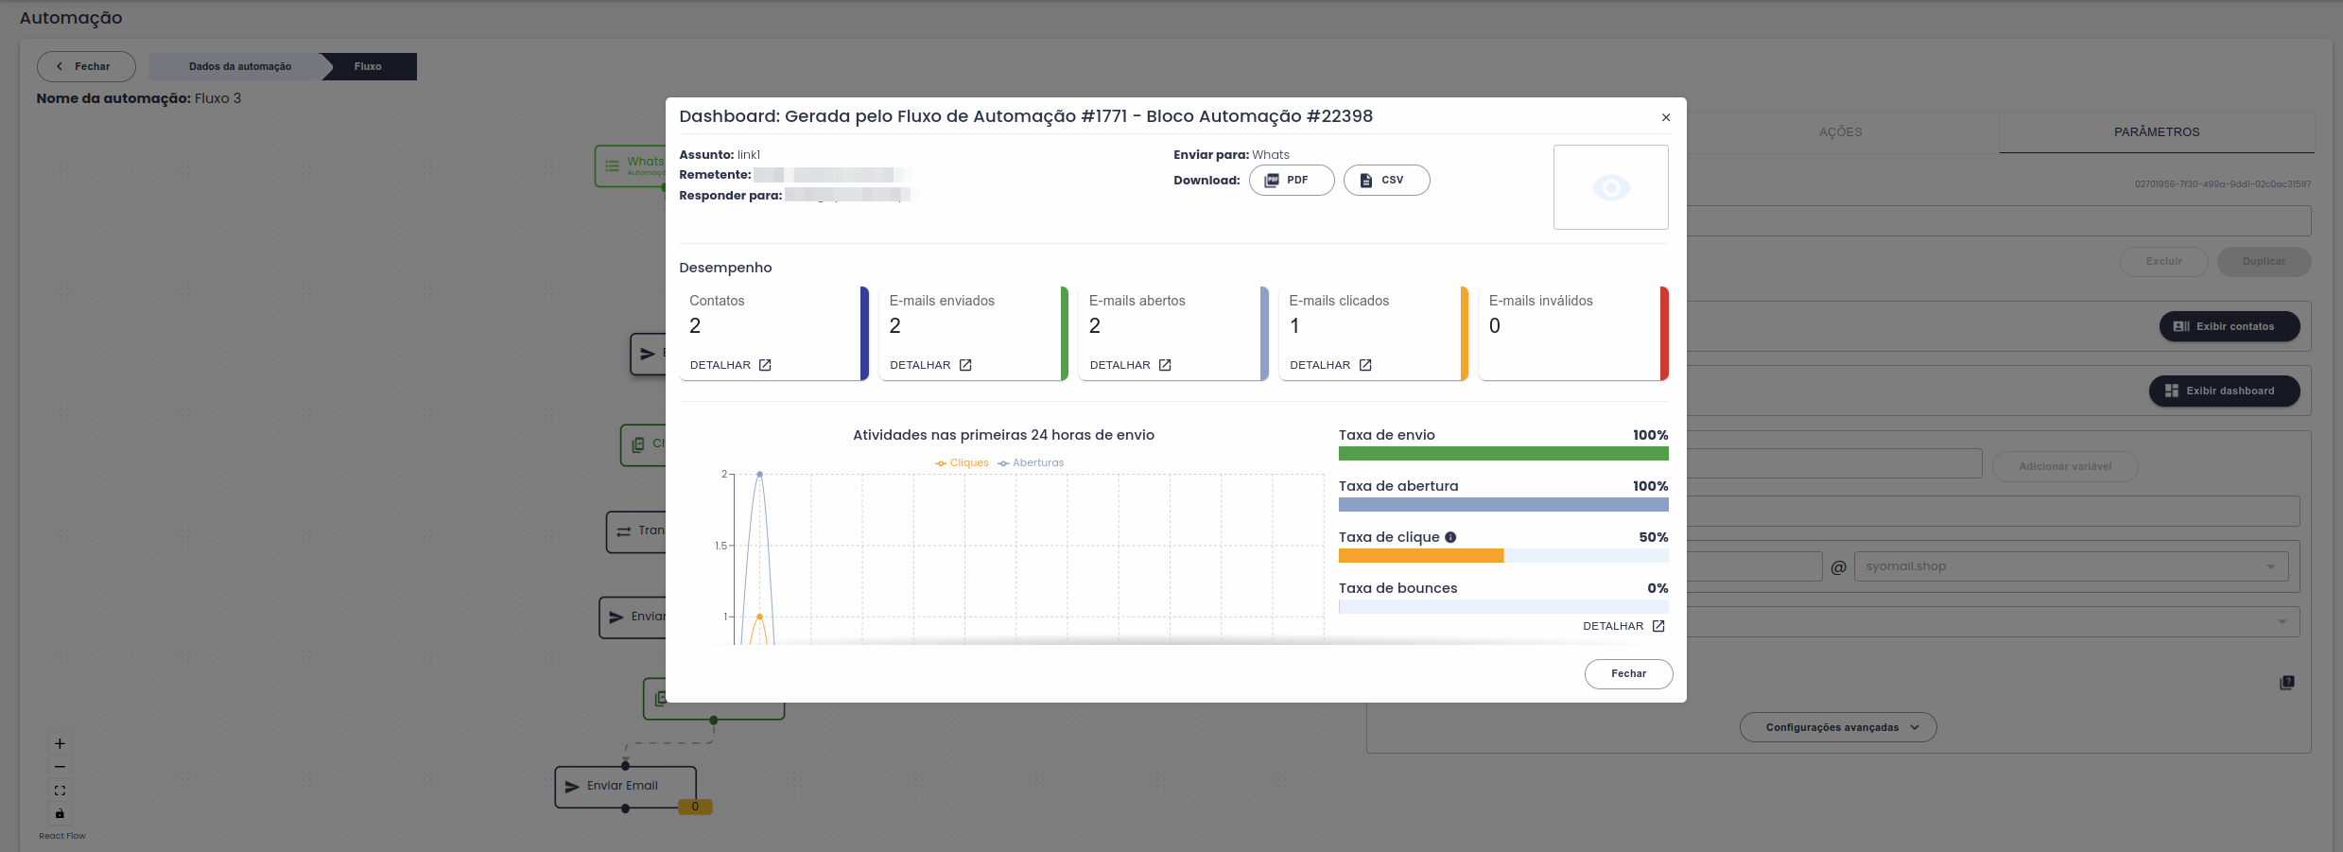2343x852 pixels.
Task: Select the Fluxo step
Action: click(x=369, y=66)
